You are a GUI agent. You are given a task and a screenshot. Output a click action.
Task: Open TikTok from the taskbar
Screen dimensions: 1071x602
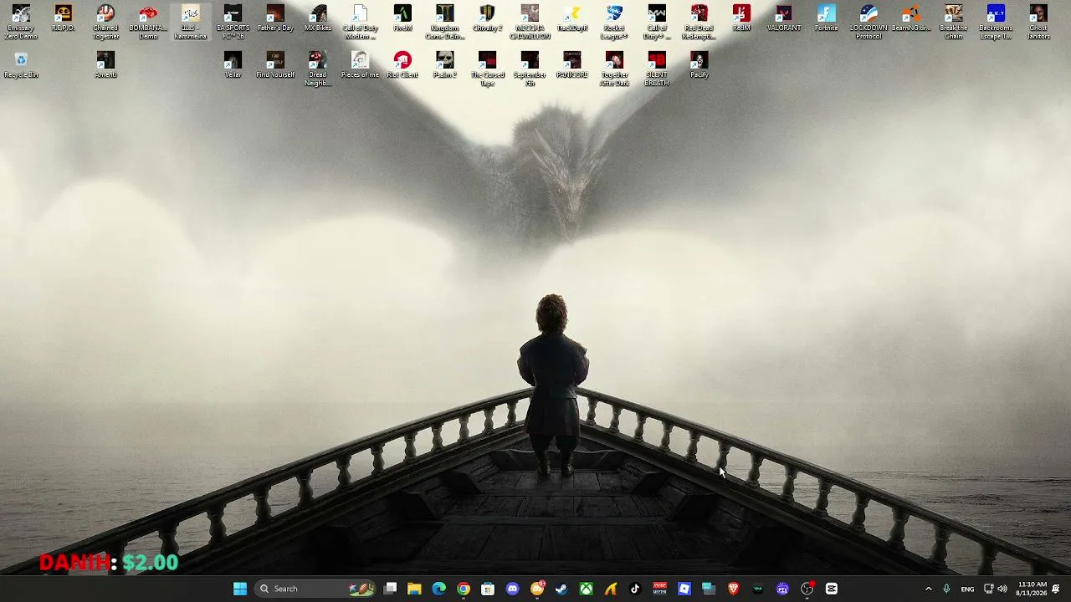click(x=635, y=589)
